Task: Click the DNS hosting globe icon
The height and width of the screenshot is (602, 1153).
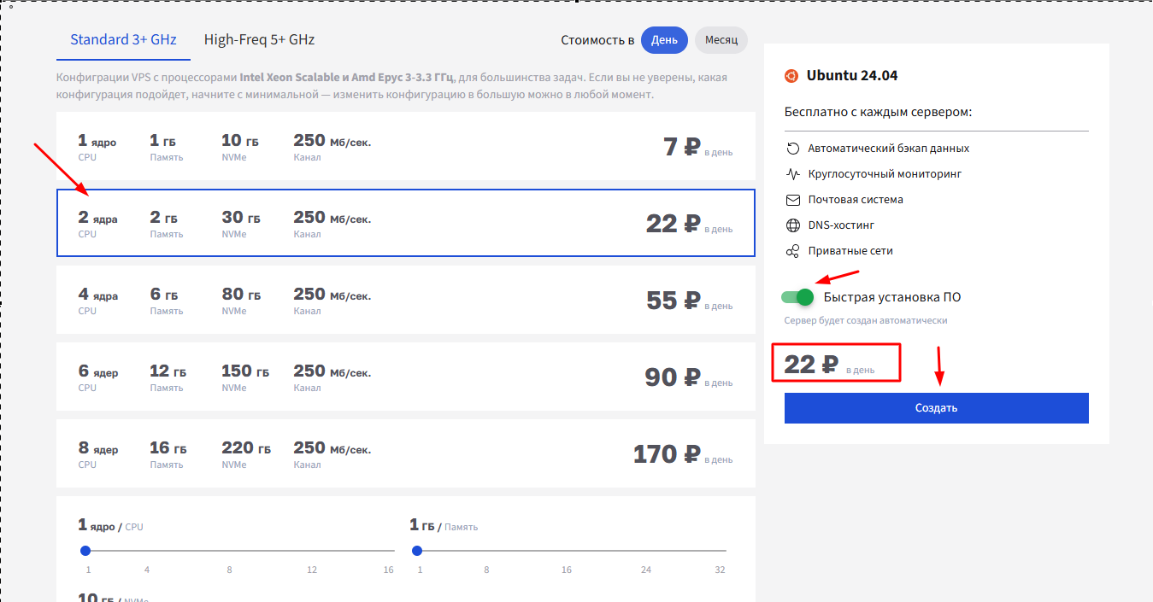Action: click(x=792, y=225)
